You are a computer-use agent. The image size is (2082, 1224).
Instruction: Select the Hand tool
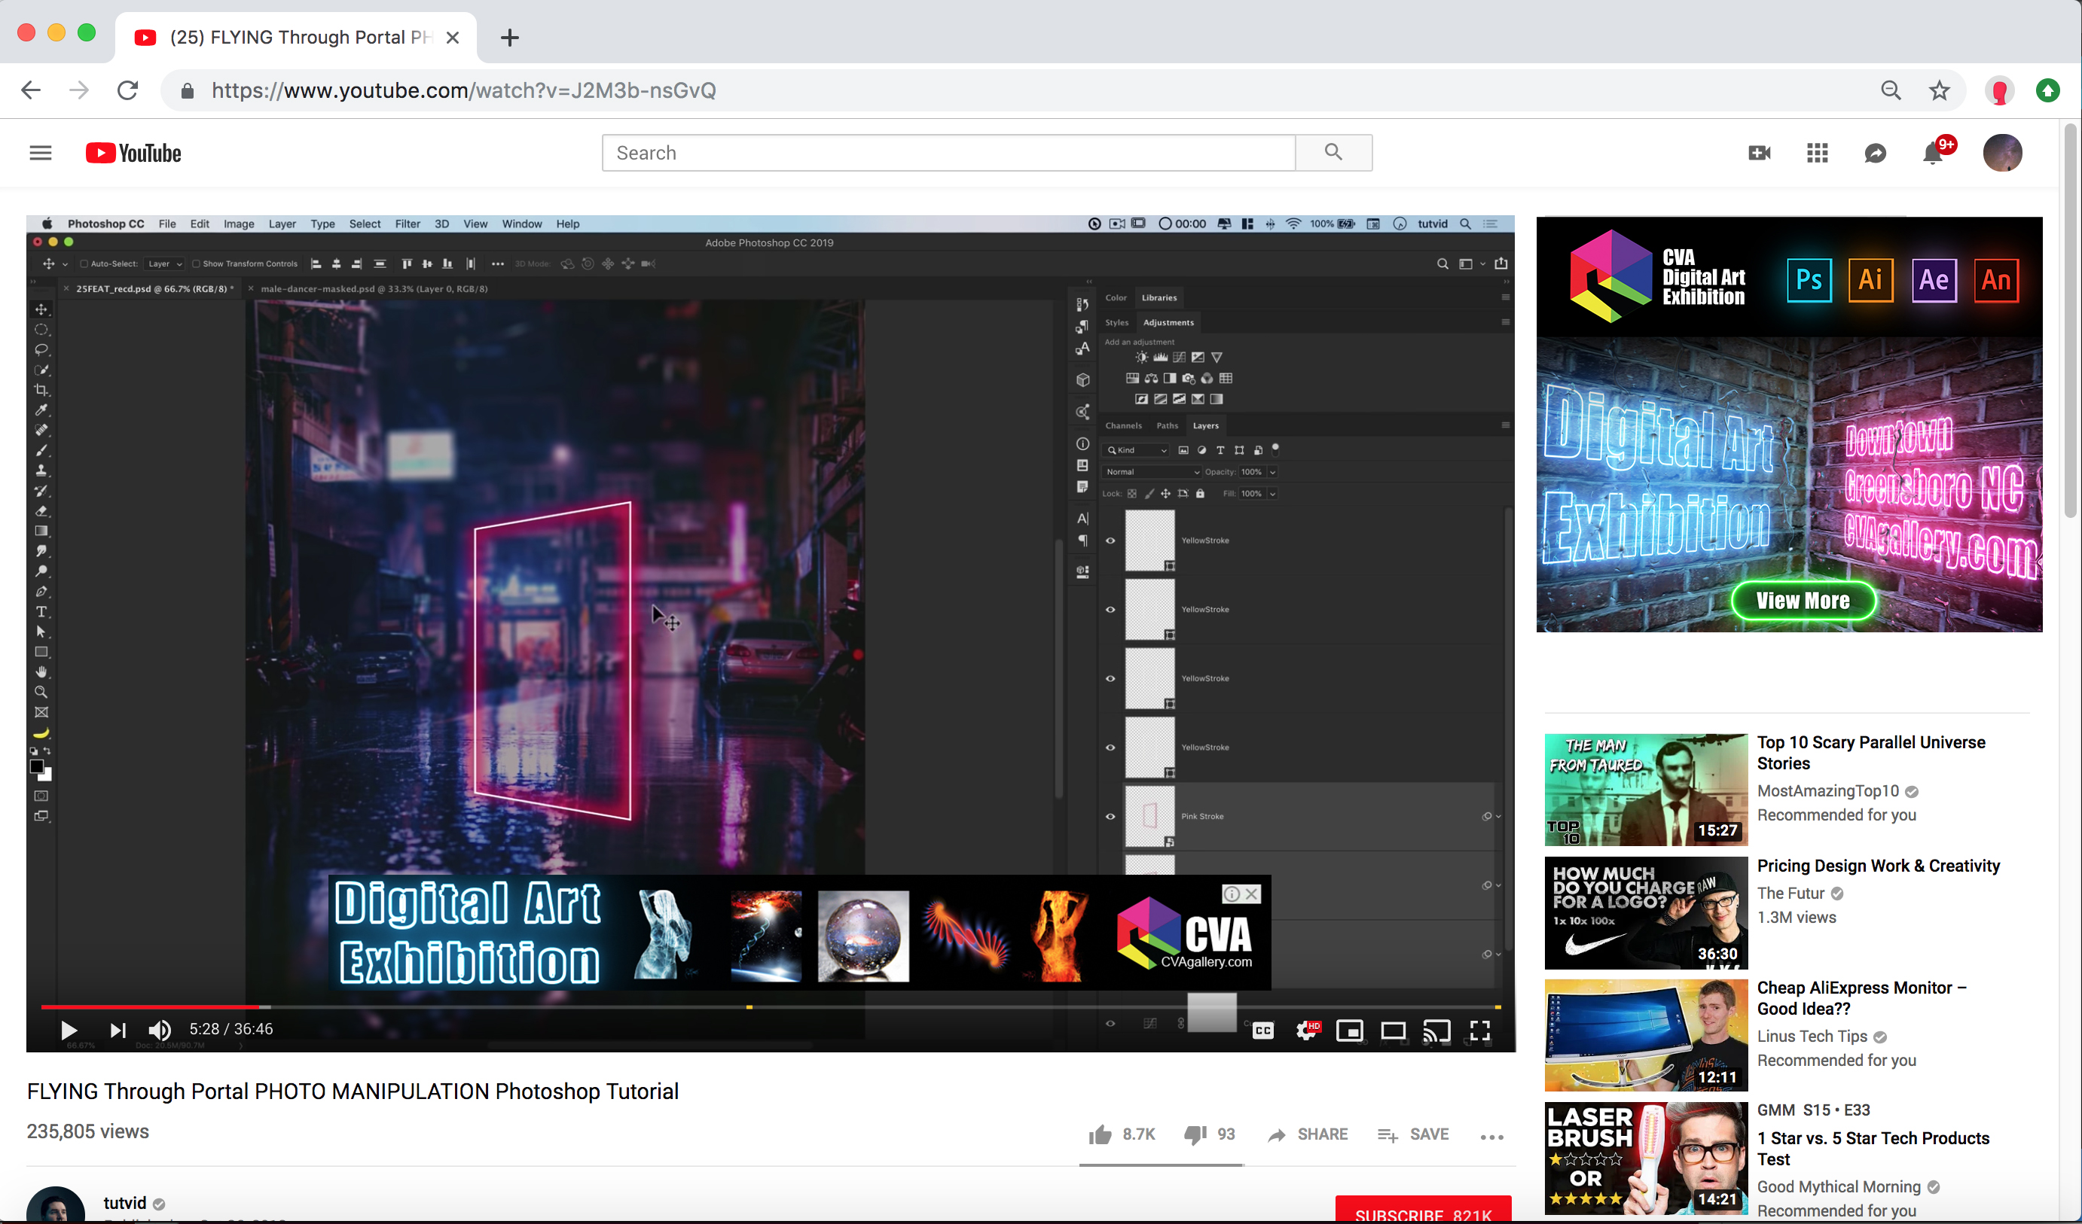click(41, 672)
